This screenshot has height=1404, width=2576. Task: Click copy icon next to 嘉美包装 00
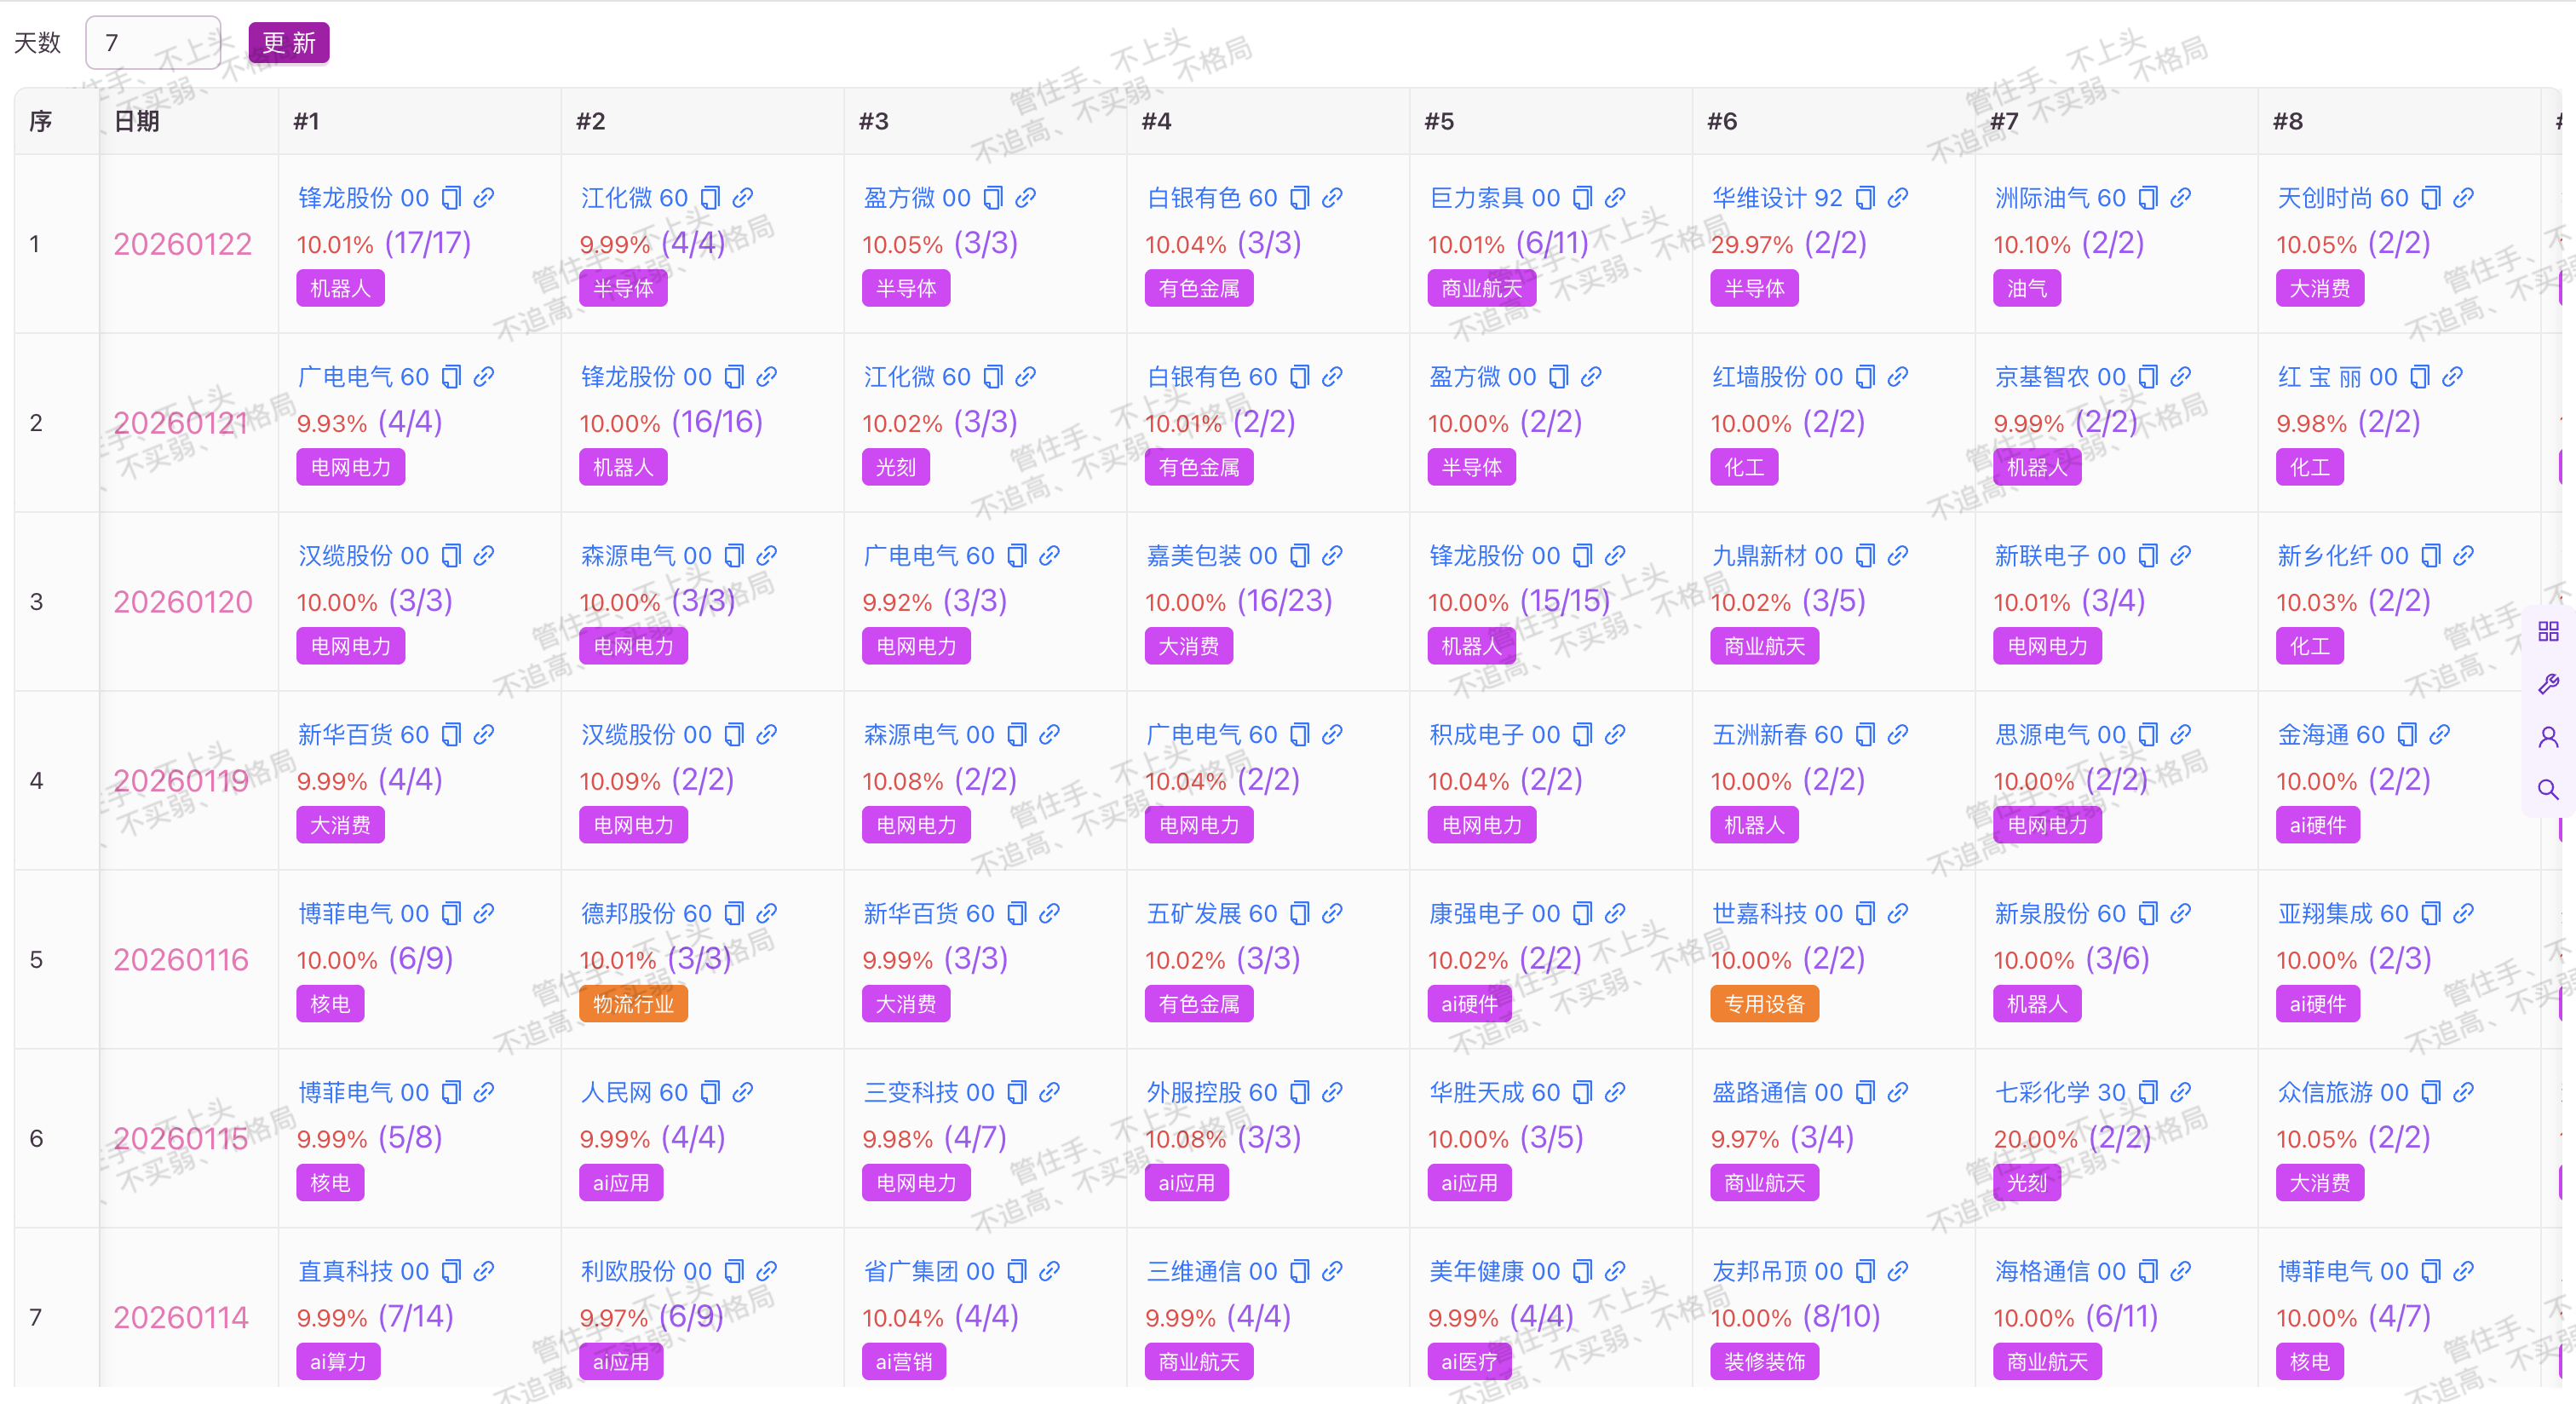point(1299,556)
